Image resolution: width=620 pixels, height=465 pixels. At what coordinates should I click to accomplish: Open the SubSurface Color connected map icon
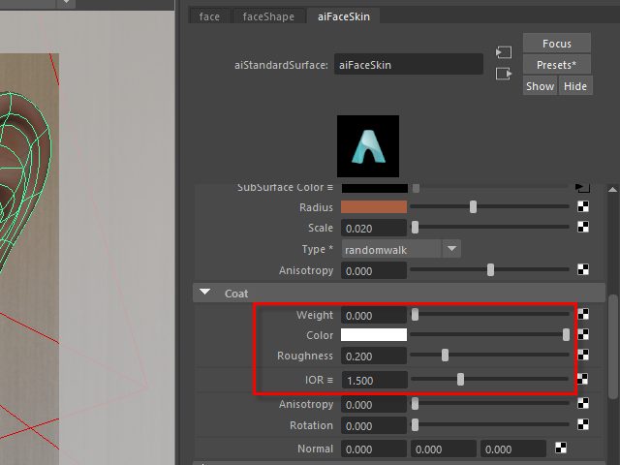[x=582, y=186]
